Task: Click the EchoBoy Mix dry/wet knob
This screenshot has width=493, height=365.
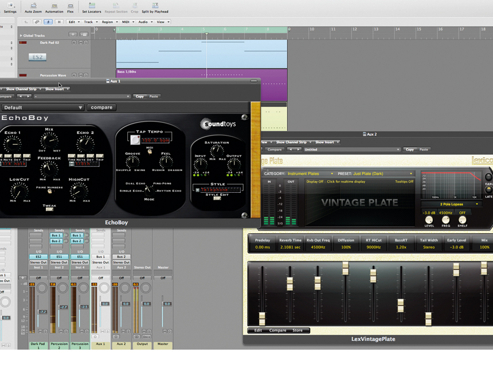Action: click(x=49, y=140)
